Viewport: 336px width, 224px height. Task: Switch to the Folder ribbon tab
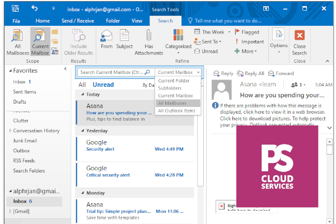pos(113,21)
